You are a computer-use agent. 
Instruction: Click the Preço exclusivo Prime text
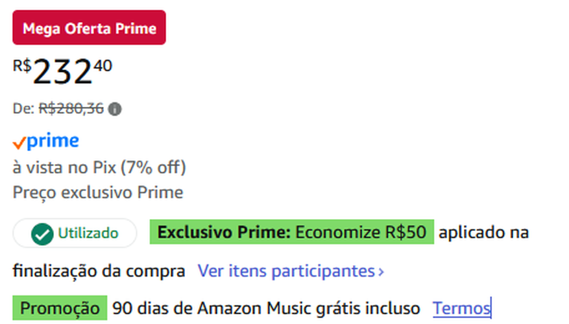click(97, 192)
